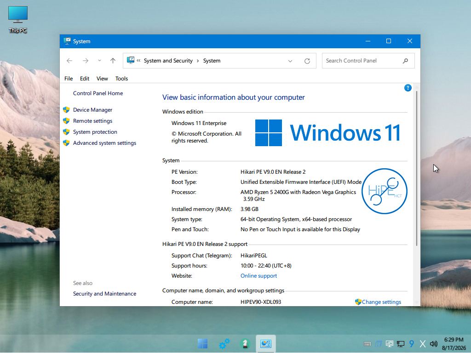
Task: Click the double-chevron breadcrumb overflow
Action: pos(138,61)
